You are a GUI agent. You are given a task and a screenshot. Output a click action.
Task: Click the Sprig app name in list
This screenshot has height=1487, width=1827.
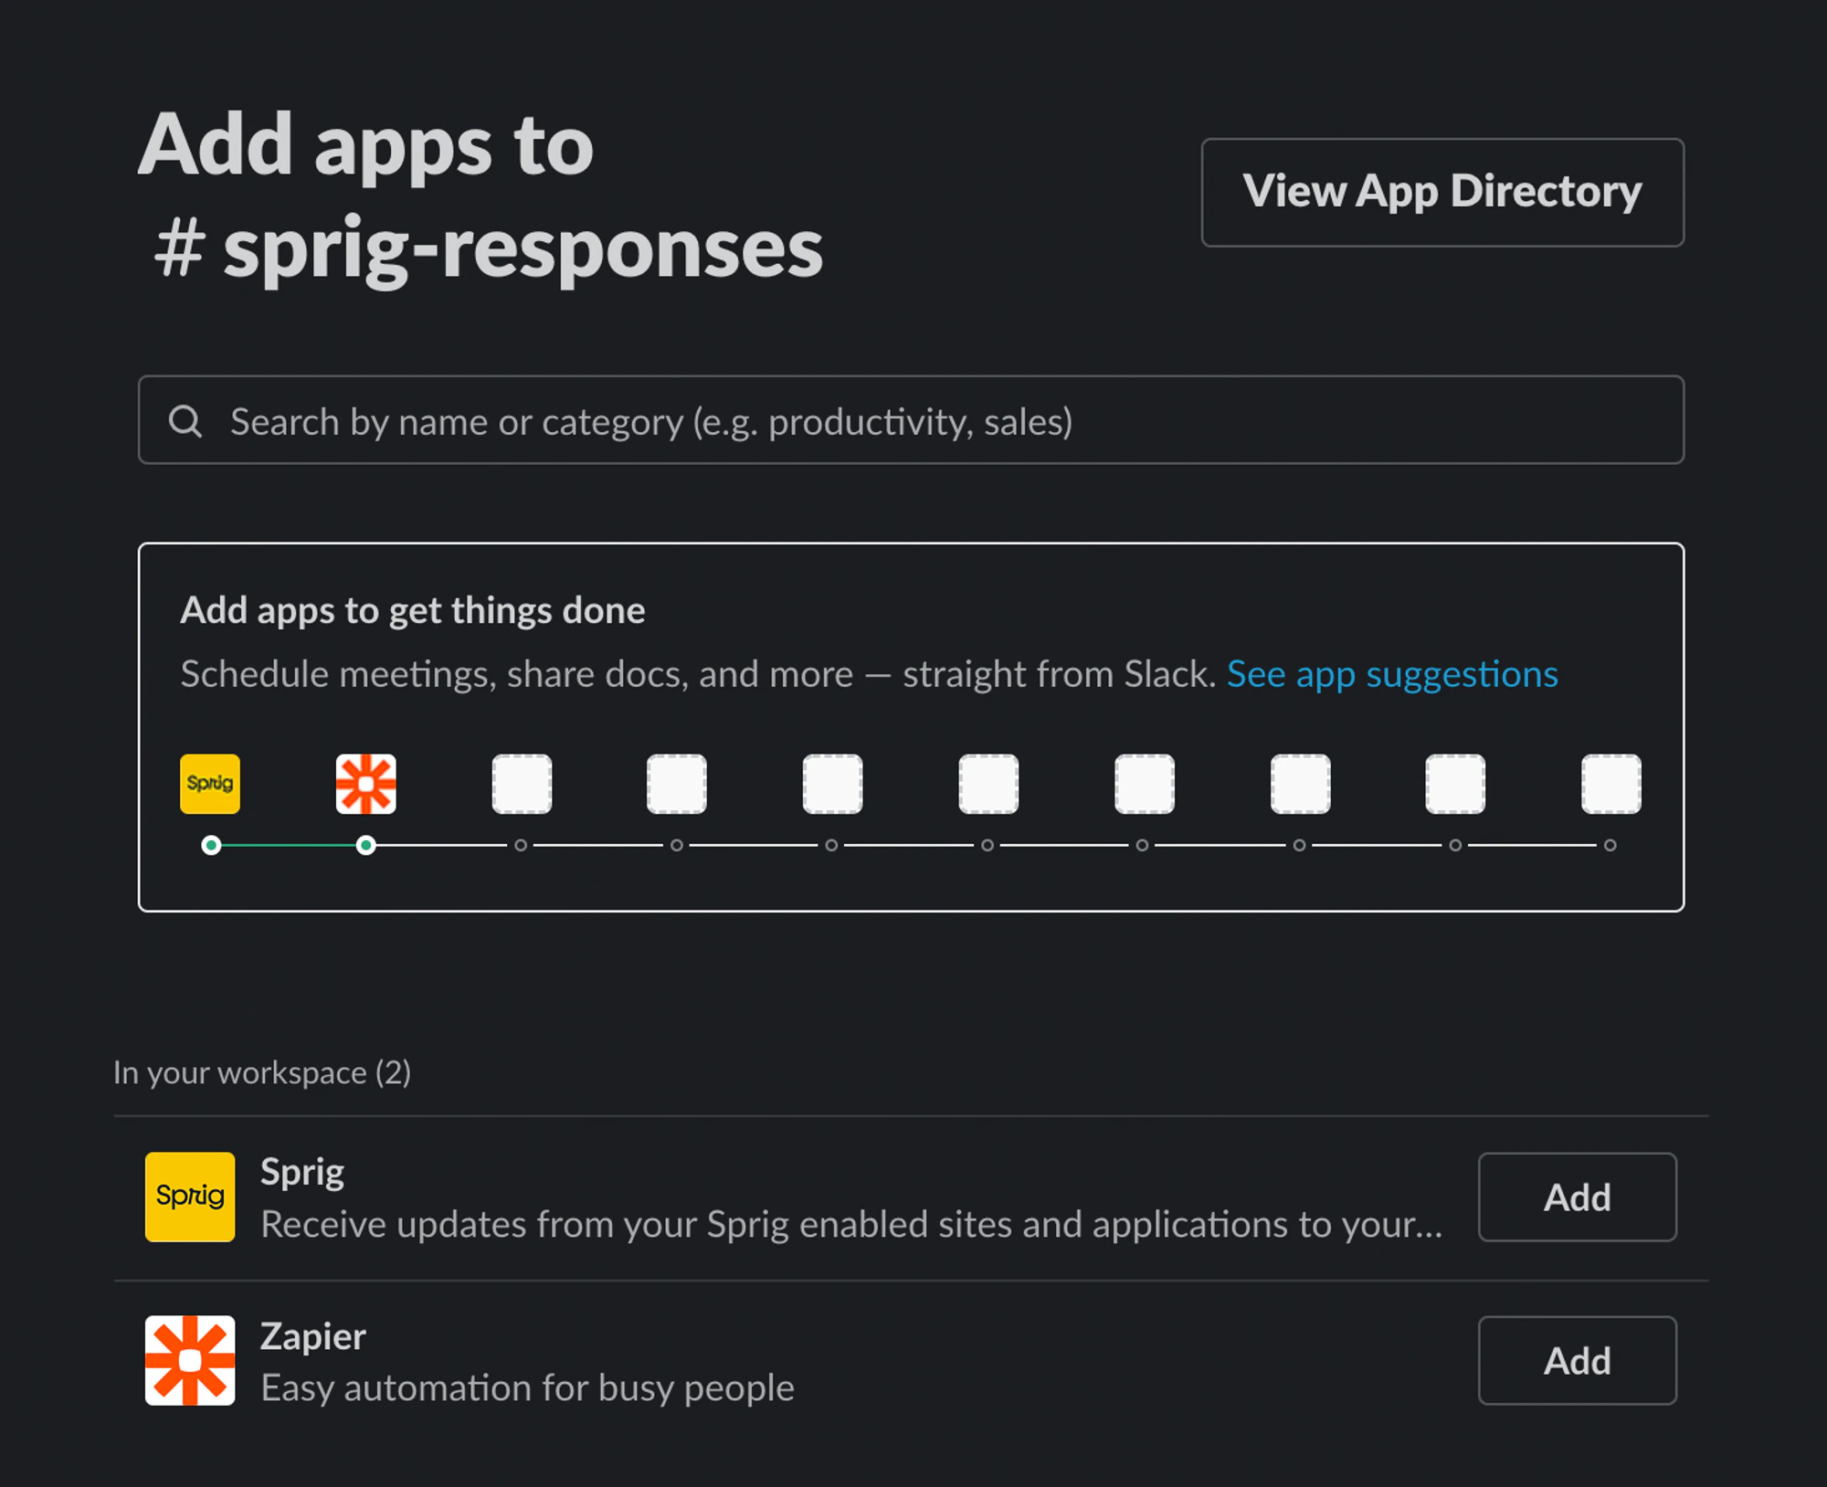[302, 1172]
